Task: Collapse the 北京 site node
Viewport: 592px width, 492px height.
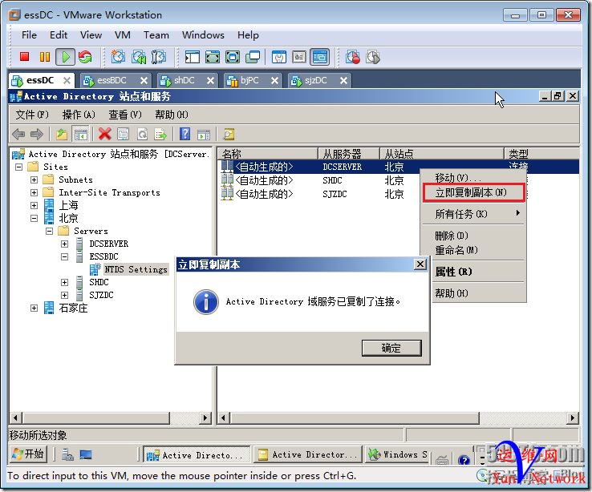Action: pos(34,218)
